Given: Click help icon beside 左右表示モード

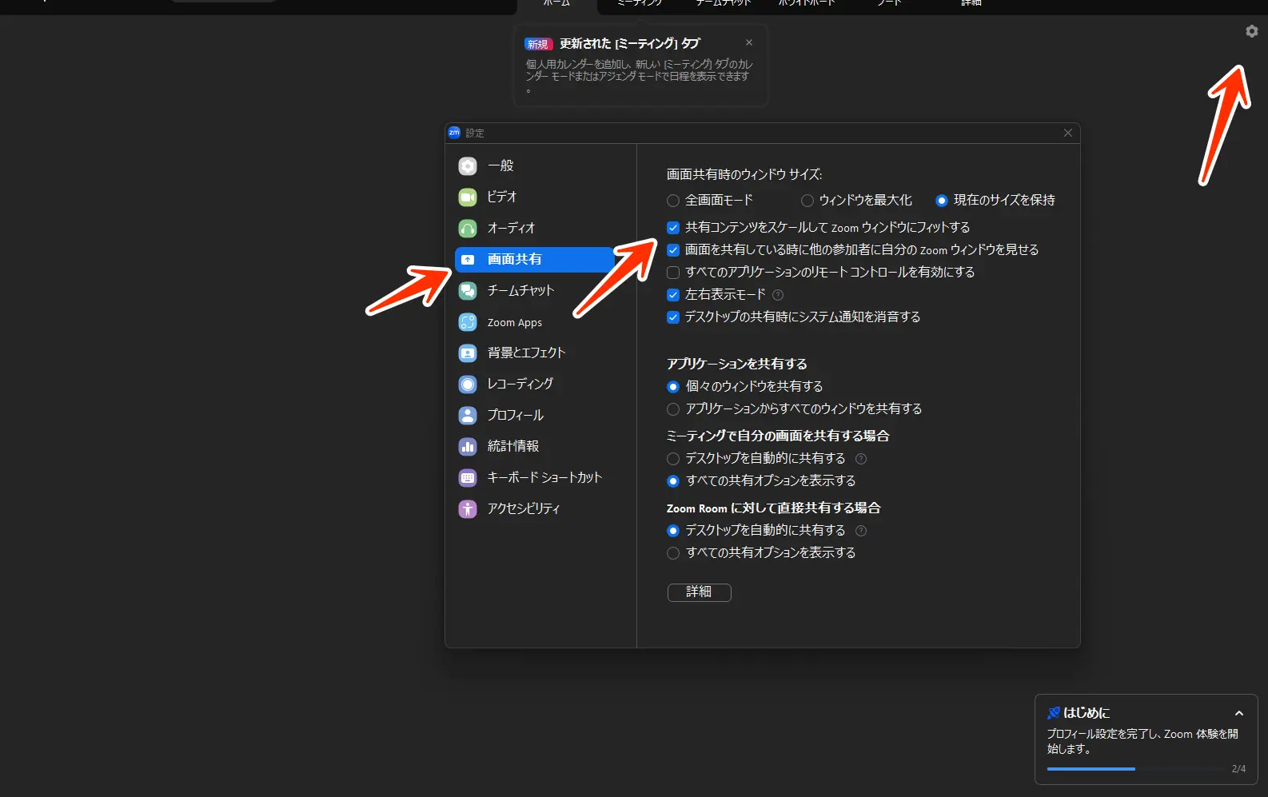Looking at the screenshot, I should (x=778, y=295).
